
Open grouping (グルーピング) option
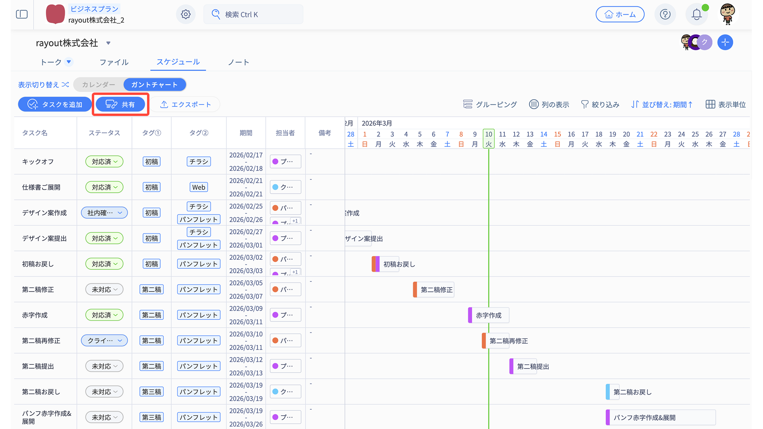[490, 104]
